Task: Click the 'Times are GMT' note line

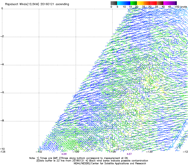Action: pyautogui.click(x=79, y=158)
